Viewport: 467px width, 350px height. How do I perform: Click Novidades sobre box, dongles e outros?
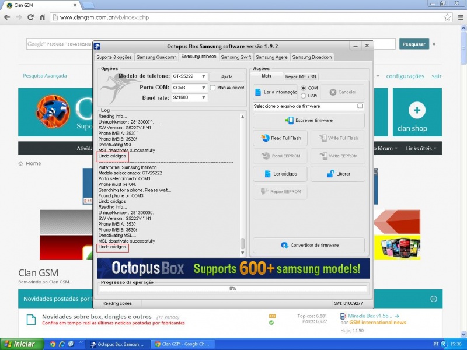(x=97, y=317)
